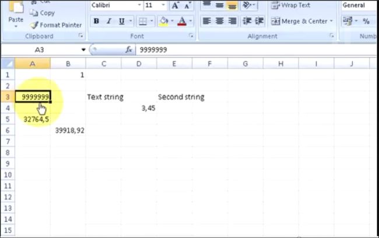Open the Clipboard pane launcher
Screen dimensions: 379x238
click(x=80, y=36)
